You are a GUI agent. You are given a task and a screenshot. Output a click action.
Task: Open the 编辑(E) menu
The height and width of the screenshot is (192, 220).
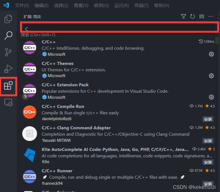41,6
